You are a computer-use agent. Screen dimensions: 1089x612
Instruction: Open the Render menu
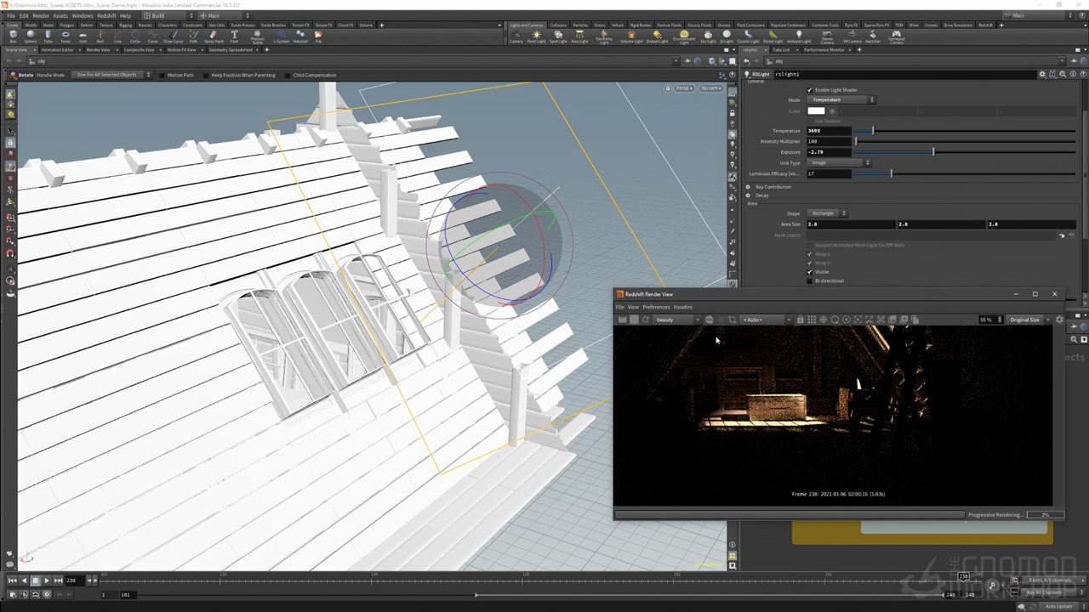click(40, 15)
